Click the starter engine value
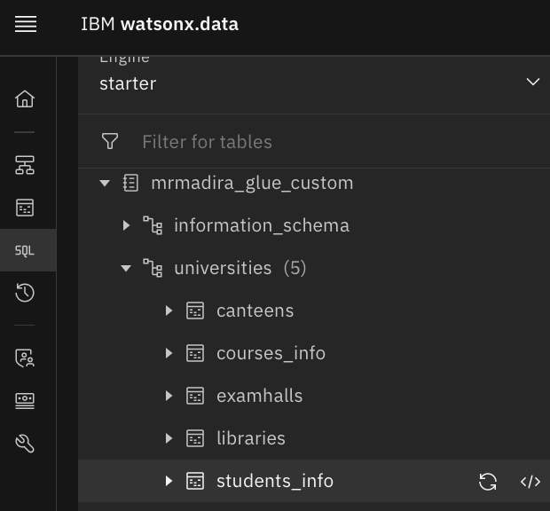This screenshot has height=511, width=550. coord(128,83)
